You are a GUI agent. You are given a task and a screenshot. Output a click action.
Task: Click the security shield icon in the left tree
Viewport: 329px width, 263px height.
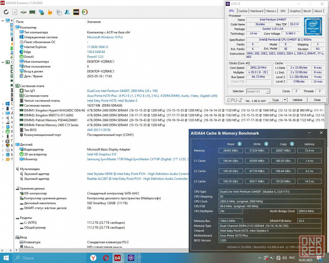pyautogui.click(x=8, y=145)
